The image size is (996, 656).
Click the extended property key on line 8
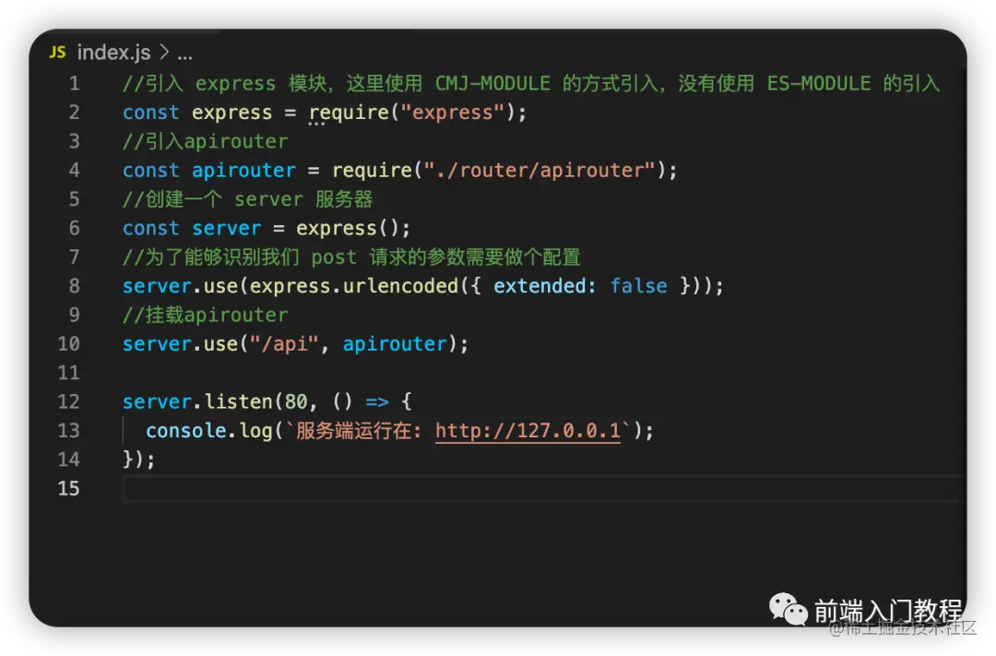pos(539,286)
